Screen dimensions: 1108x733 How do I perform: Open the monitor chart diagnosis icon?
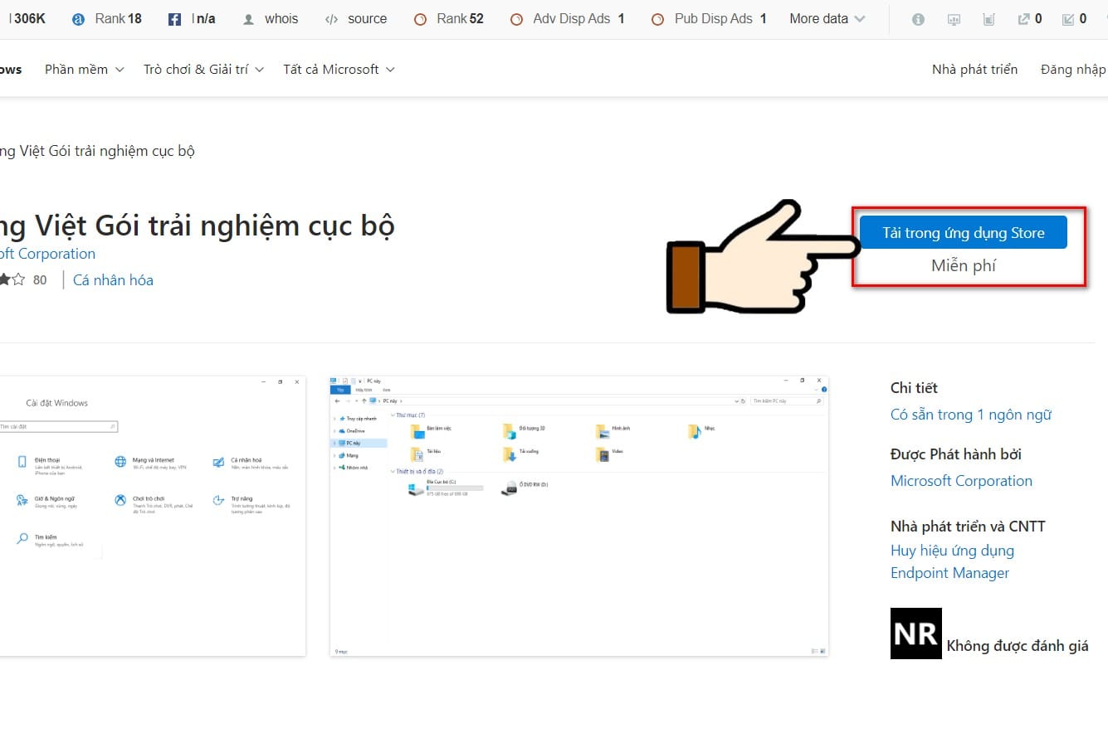click(x=954, y=19)
